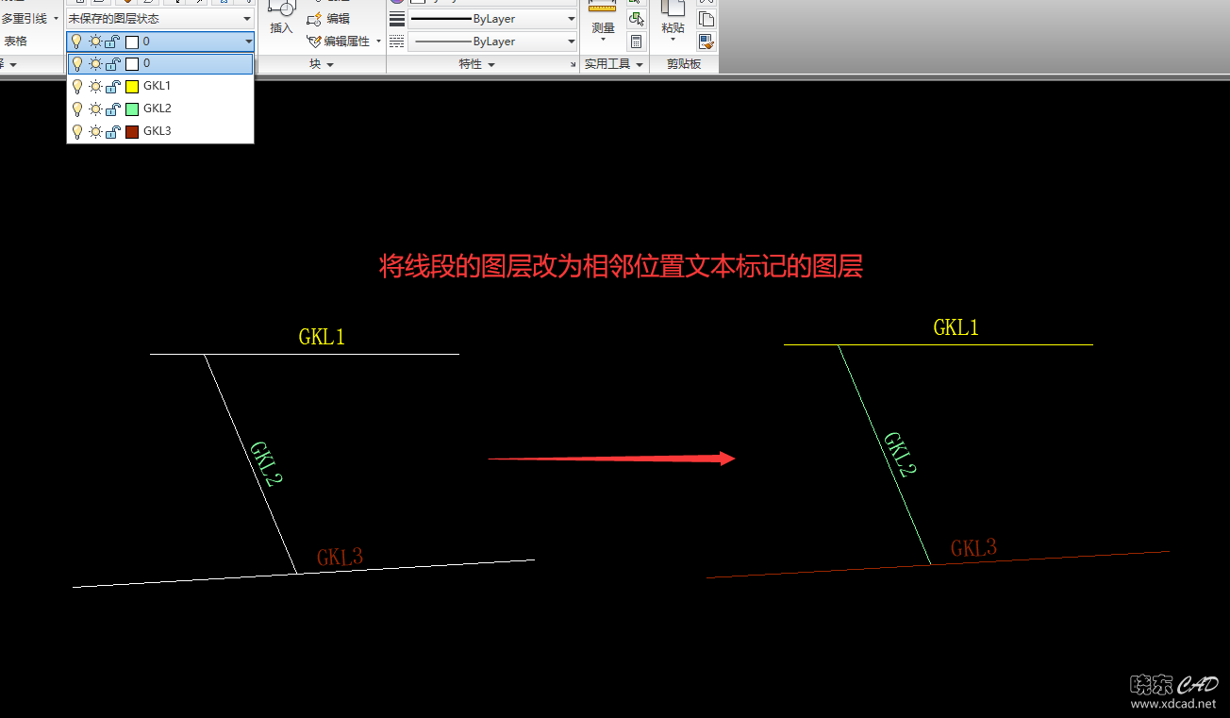Select yellow GKL1 text in left drawing

(323, 337)
